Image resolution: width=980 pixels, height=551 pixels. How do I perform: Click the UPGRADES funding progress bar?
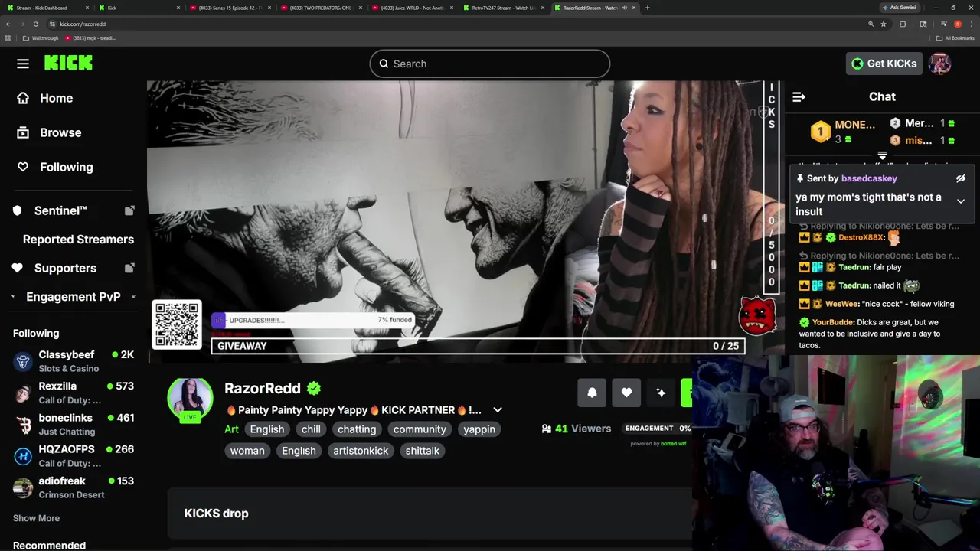click(314, 320)
